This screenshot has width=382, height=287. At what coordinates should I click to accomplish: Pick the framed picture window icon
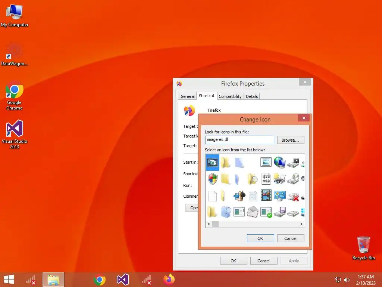click(266, 162)
